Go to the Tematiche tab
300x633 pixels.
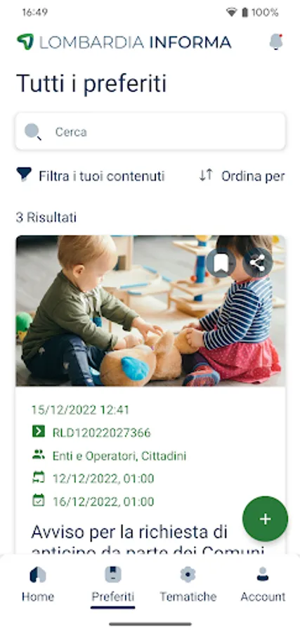(188, 584)
